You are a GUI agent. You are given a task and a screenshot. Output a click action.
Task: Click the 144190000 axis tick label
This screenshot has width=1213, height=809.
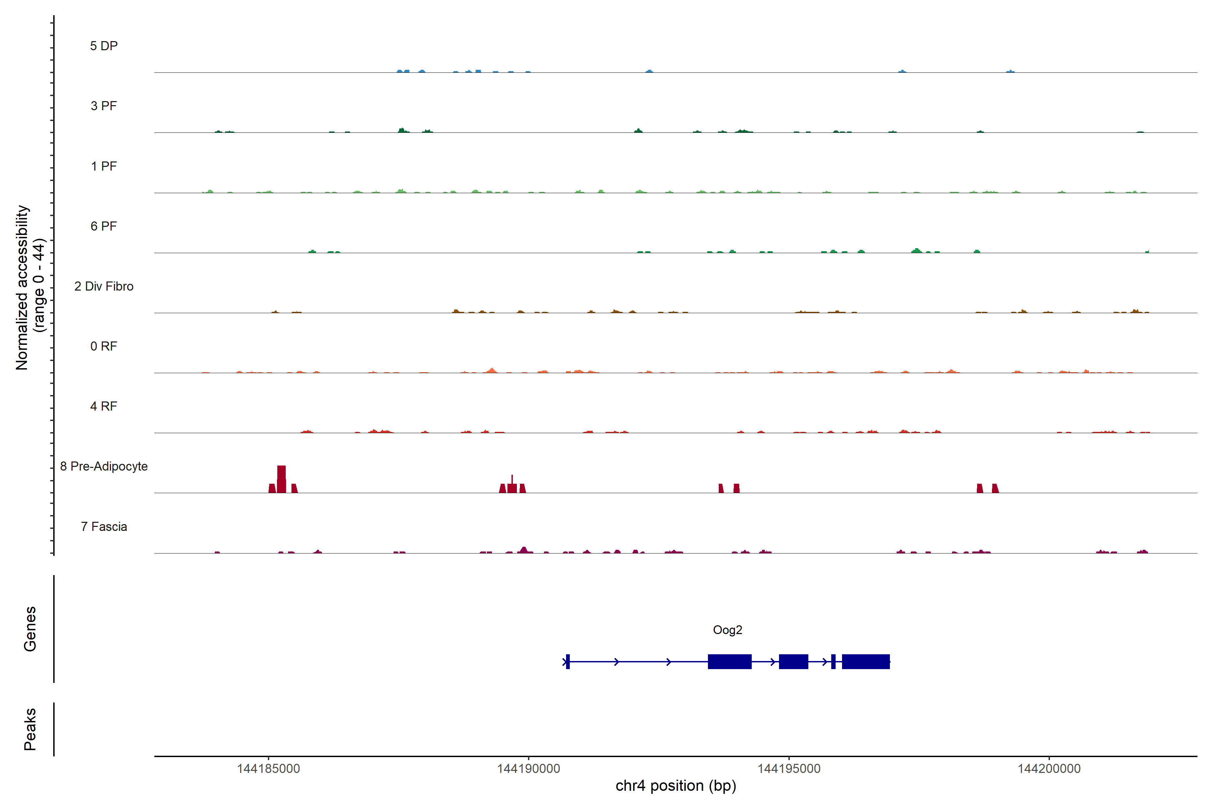528,768
